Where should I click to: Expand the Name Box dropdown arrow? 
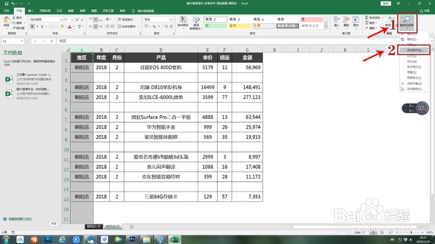[x=22, y=41]
